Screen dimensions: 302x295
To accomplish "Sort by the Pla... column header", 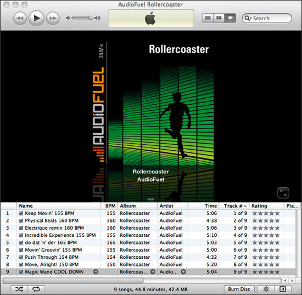I will 292,206.
